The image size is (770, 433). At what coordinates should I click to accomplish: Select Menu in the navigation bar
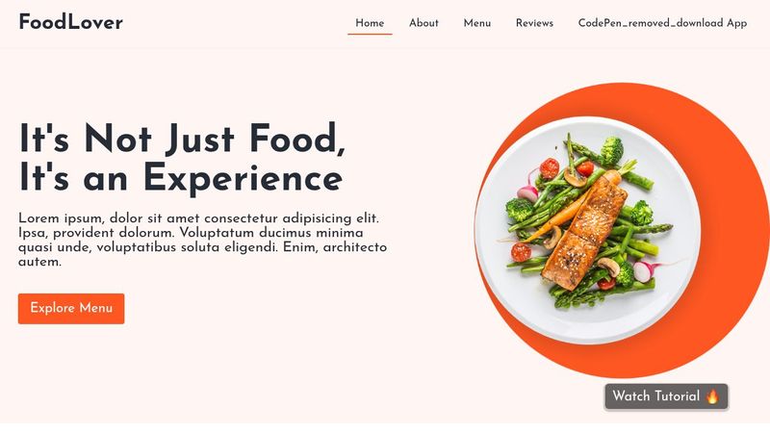coord(476,23)
